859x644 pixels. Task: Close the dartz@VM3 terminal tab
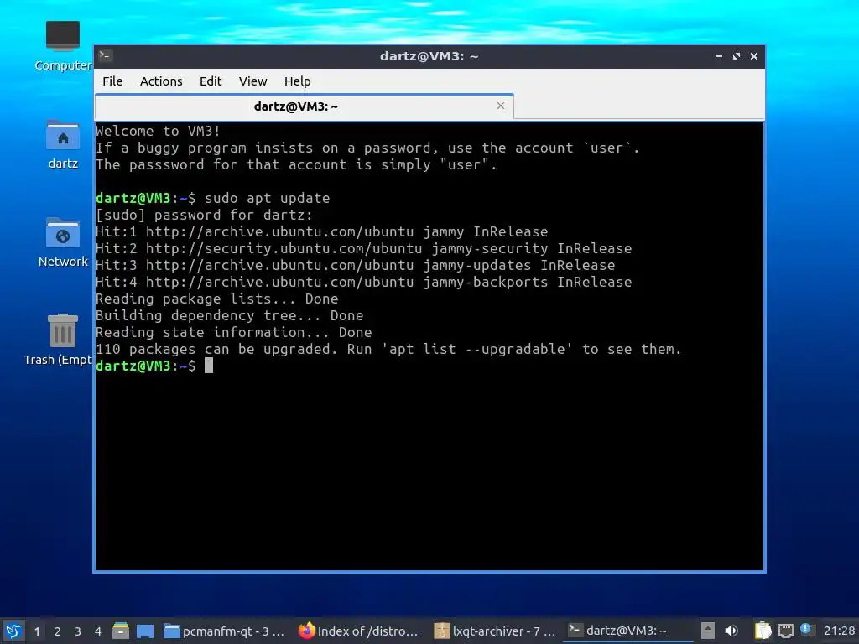click(x=500, y=106)
